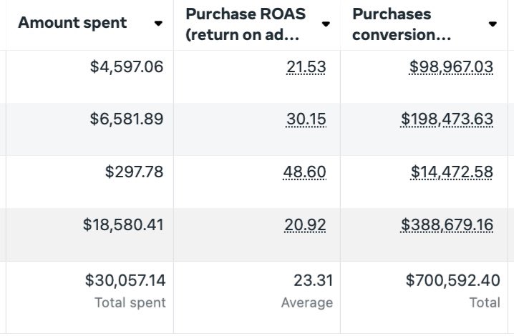
Task: Click the 48.60 ROAS value link
Action: click(x=306, y=172)
